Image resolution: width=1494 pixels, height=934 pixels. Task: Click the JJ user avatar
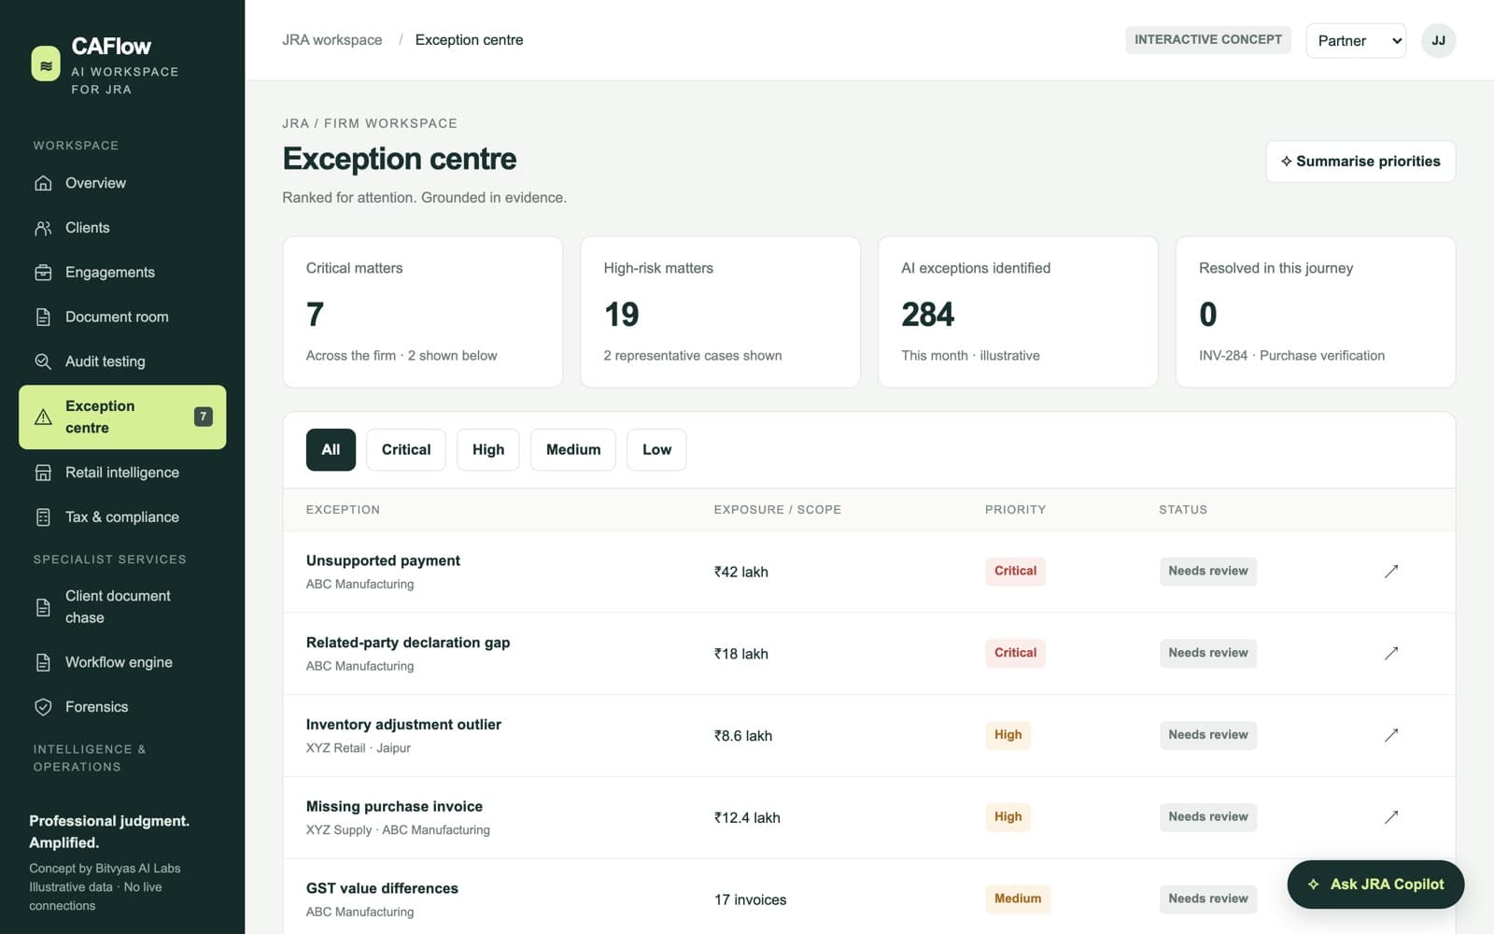coord(1438,40)
